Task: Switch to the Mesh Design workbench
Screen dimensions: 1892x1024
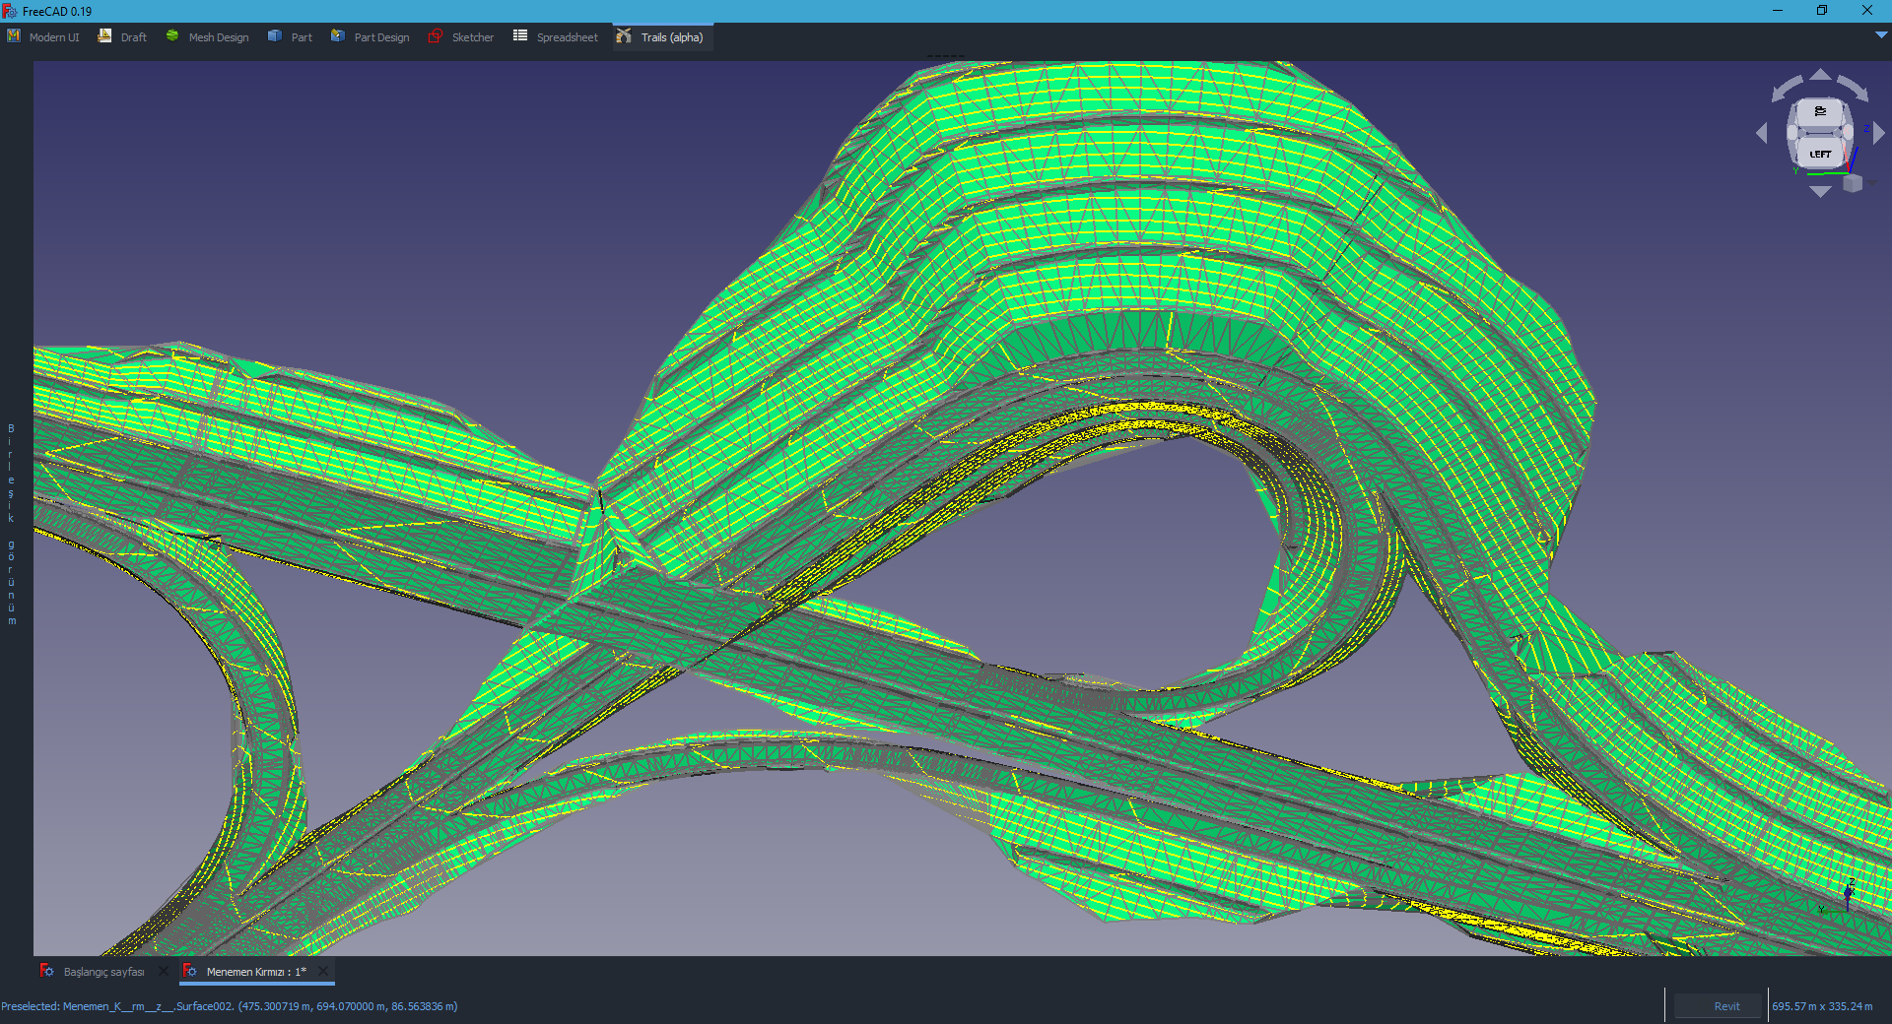Action: pyautogui.click(x=207, y=37)
